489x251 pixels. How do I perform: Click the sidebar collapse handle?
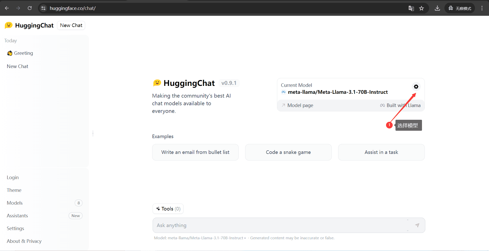[x=93, y=133]
